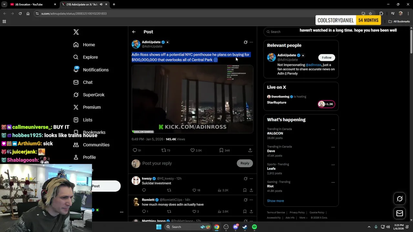
Task: Join the live listeners +1.3K button
Action: (x=327, y=104)
